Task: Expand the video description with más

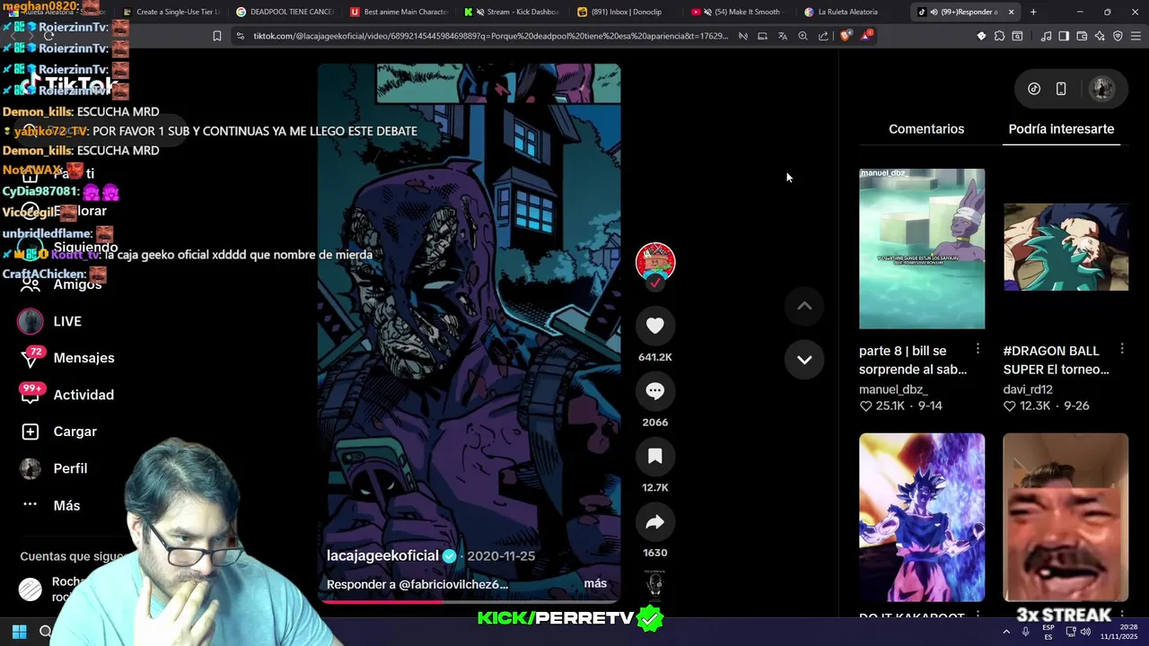Action: click(595, 583)
